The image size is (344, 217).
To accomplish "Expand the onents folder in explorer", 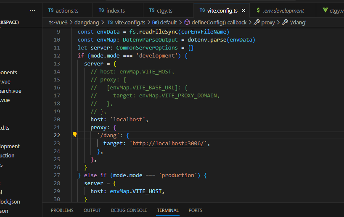I will [x=8, y=73].
